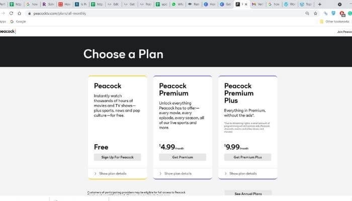
Task: Click the Get Premium button
Action: [183, 157]
